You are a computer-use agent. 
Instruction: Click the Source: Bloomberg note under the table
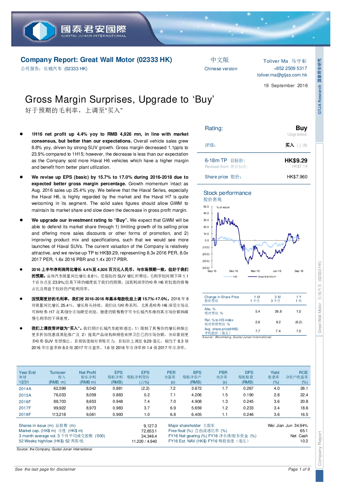point(237,337)
